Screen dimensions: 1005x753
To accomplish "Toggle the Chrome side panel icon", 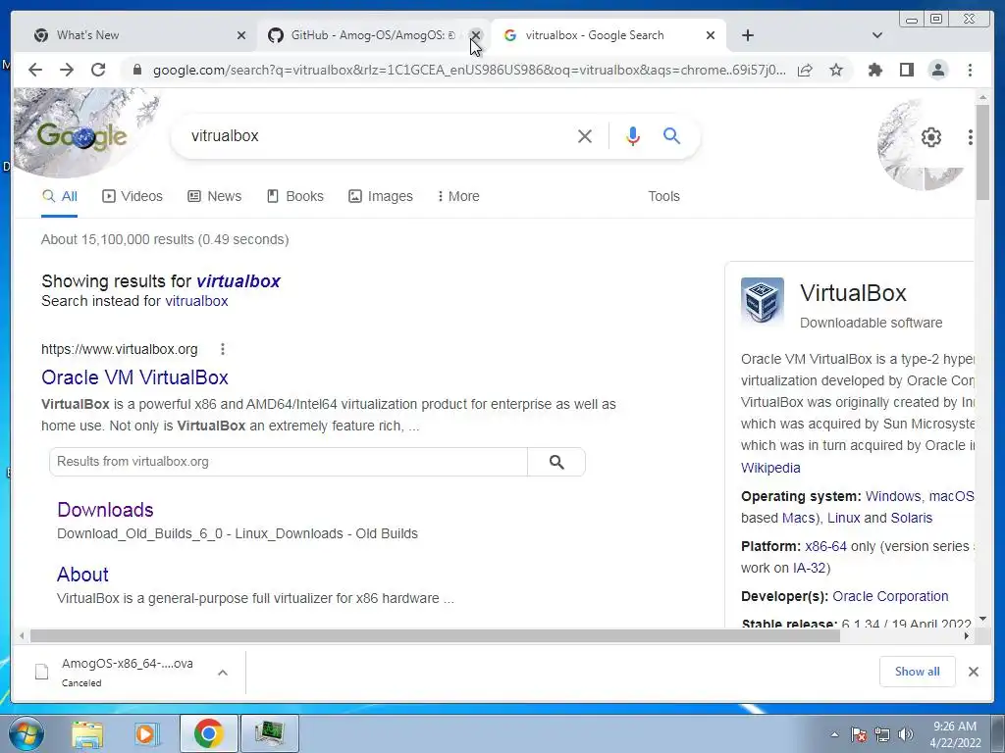I will click(906, 70).
